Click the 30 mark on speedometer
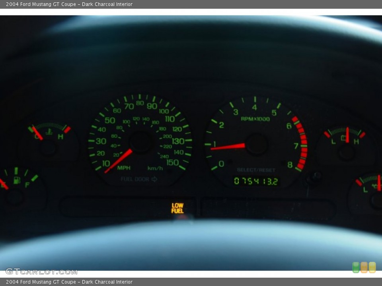This screenshot has height=286, width=382. click(x=101, y=141)
